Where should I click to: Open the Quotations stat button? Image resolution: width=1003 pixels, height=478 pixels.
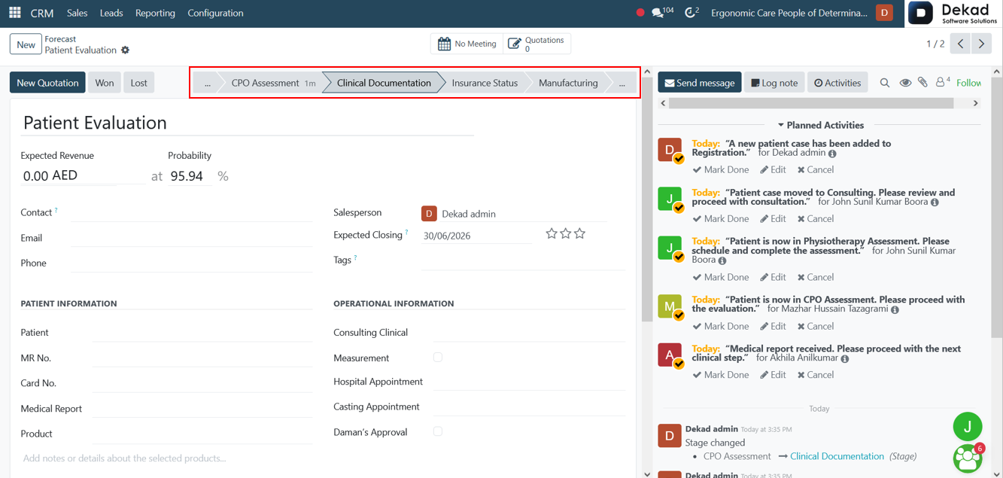536,44
